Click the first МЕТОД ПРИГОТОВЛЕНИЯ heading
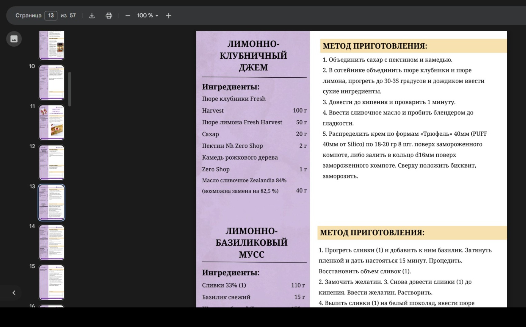This screenshot has width=526, height=327. [375, 46]
